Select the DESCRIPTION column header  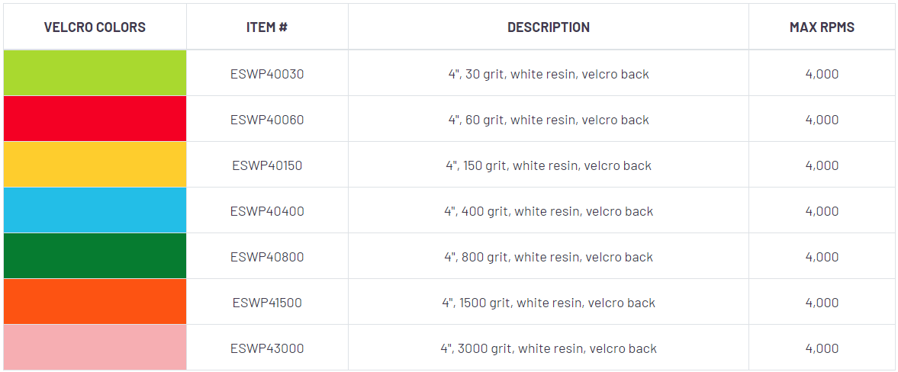(549, 27)
